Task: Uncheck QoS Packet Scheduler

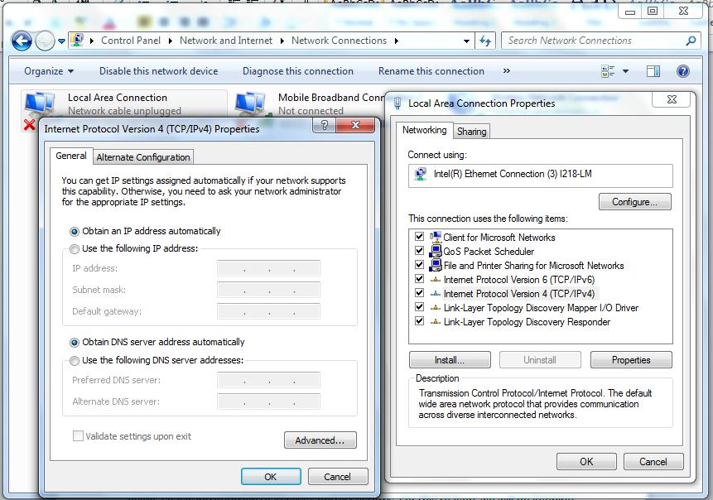Action: pos(419,251)
